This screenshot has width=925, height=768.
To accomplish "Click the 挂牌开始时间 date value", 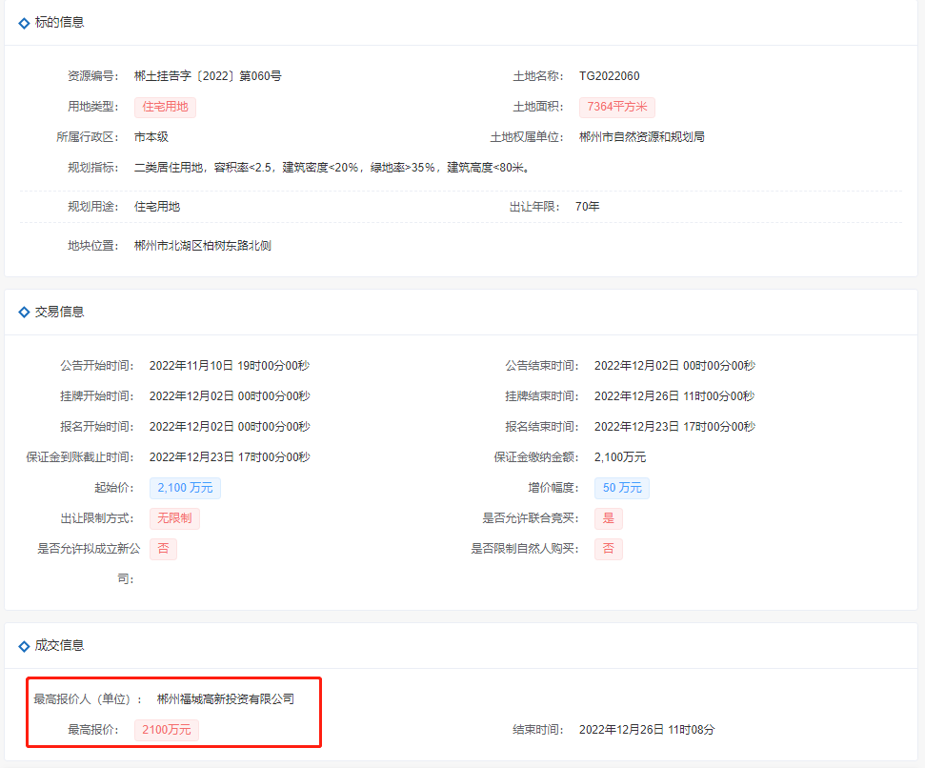I will [x=230, y=397].
